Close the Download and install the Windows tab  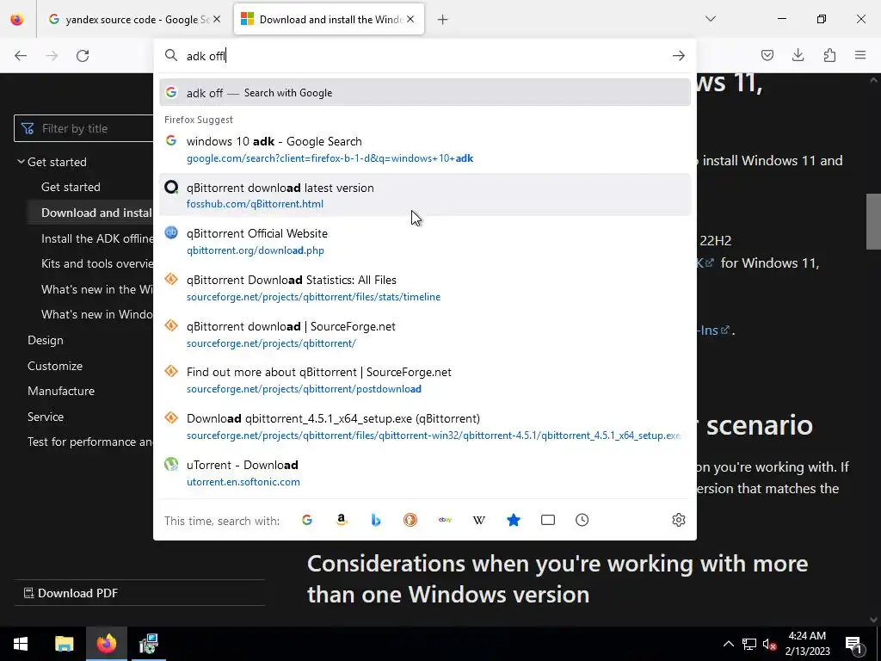(x=410, y=19)
